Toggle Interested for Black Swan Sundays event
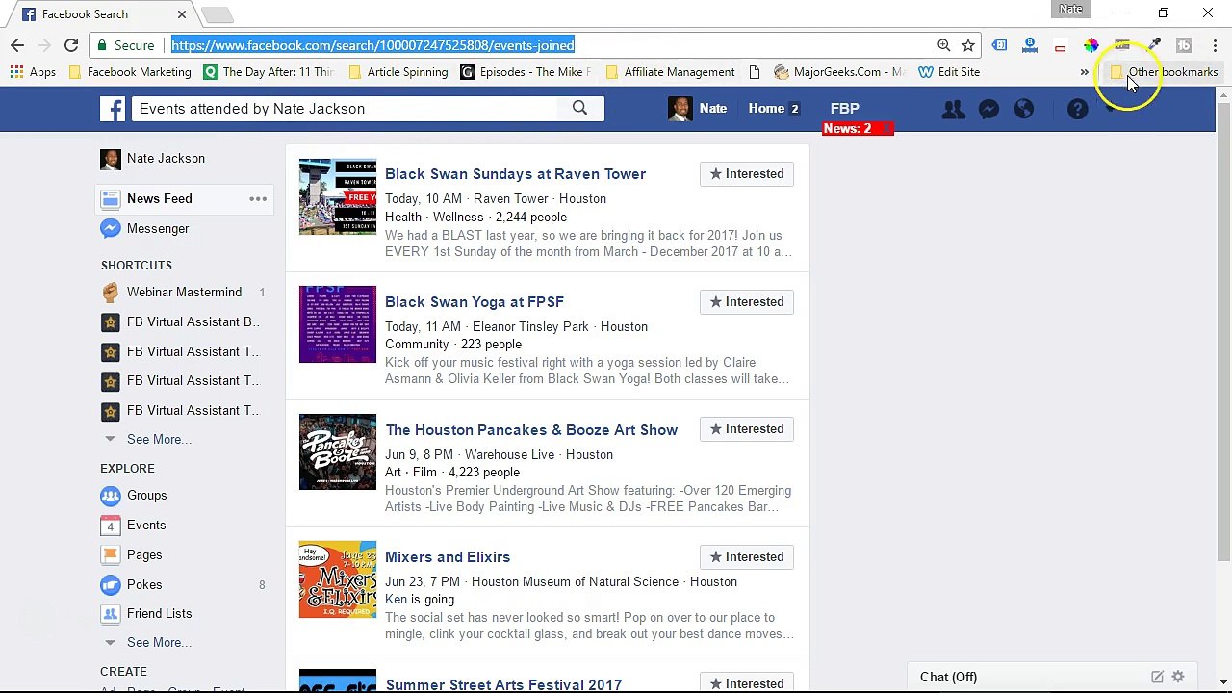The height and width of the screenshot is (693, 1232). coord(747,174)
